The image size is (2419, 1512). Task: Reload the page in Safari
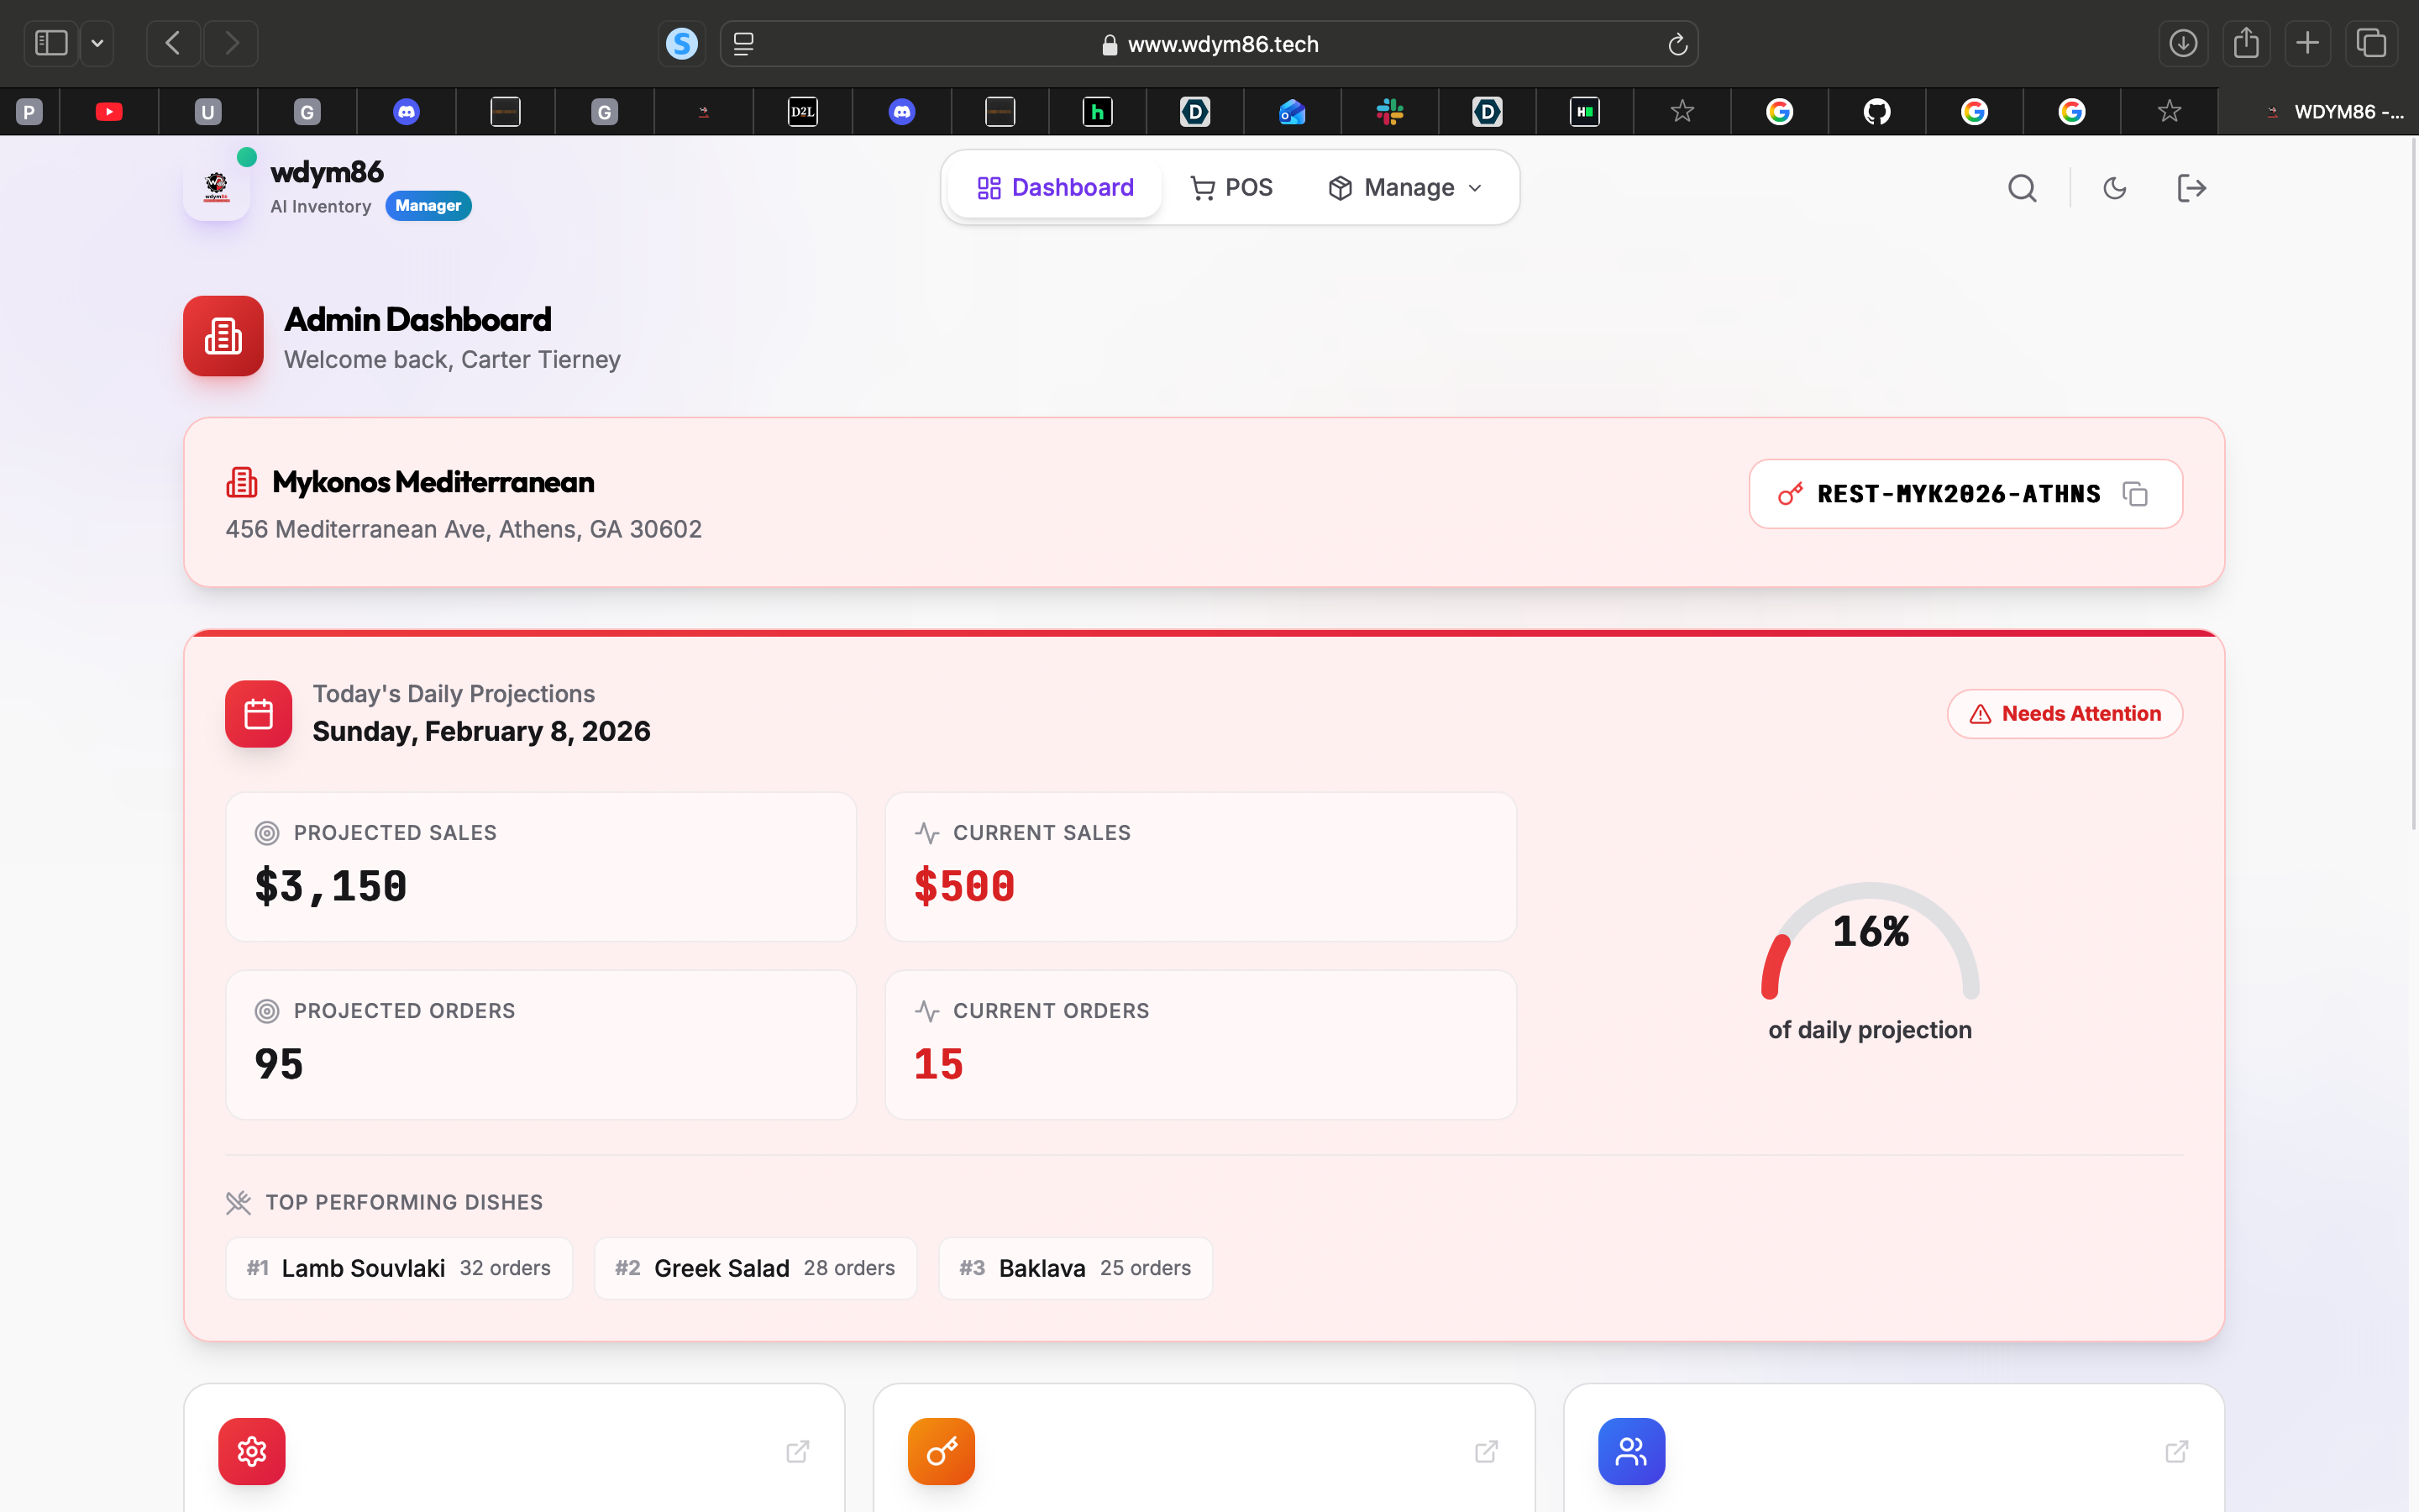click(x=1677, y=44)
